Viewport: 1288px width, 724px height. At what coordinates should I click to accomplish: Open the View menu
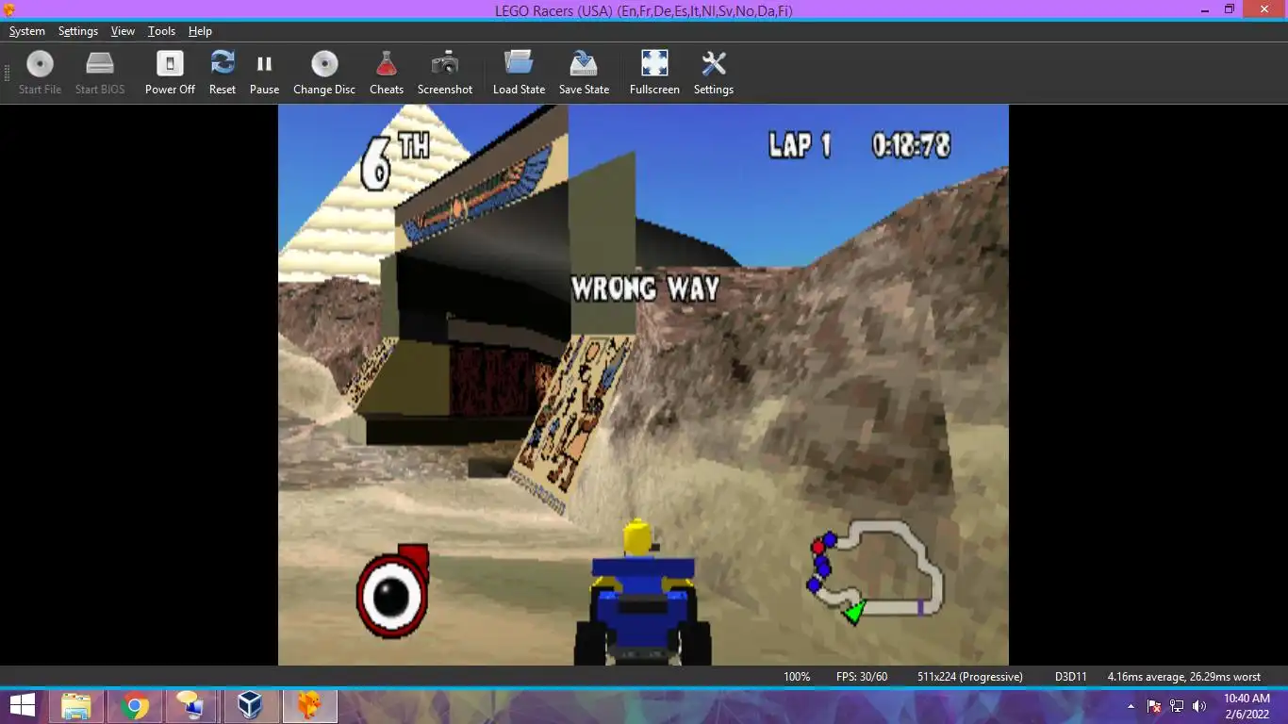123,31
